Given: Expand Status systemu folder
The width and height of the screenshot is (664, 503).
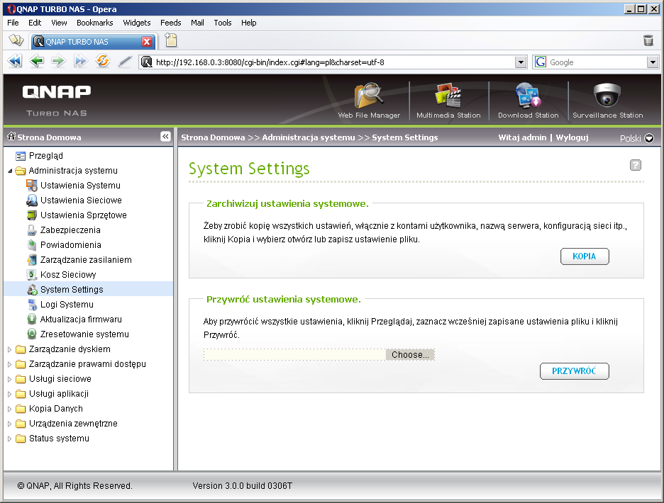Looking at the screenshot, I should [9, 439].
